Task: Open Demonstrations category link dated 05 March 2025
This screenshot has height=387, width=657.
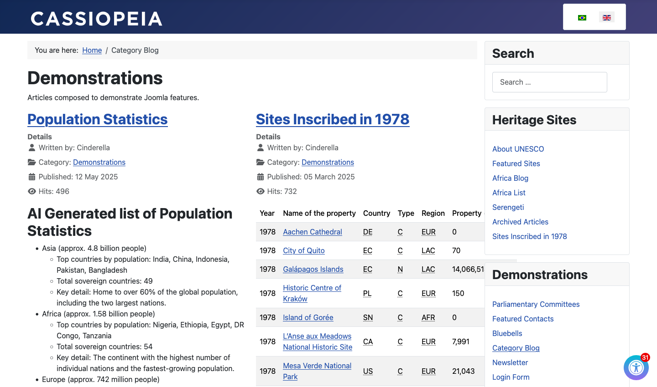Action: (328, 162)
